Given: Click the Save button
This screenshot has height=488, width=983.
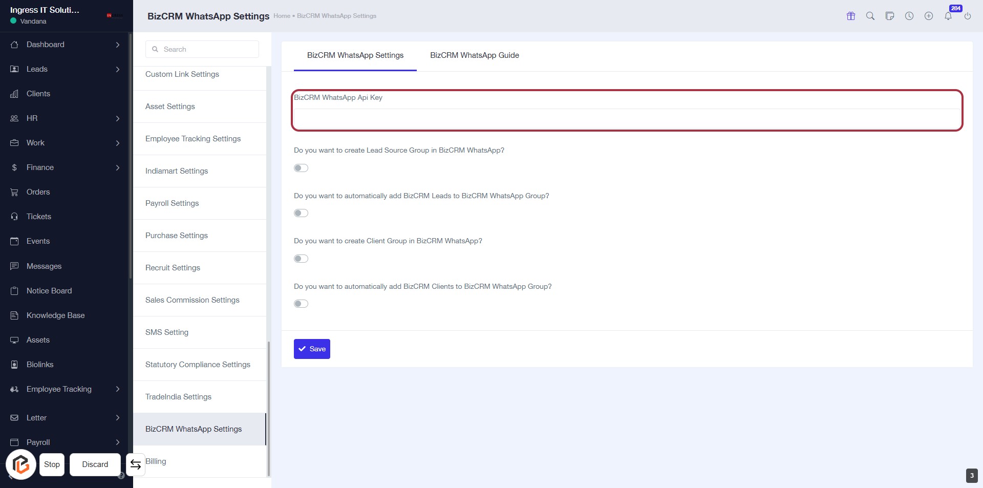Looking at the screenshot, I should tap(312, 349).
